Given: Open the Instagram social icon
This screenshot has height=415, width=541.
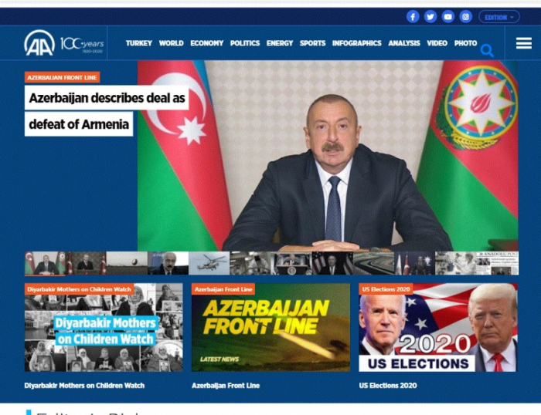Looking at the screenshot, I should point(465,16).
